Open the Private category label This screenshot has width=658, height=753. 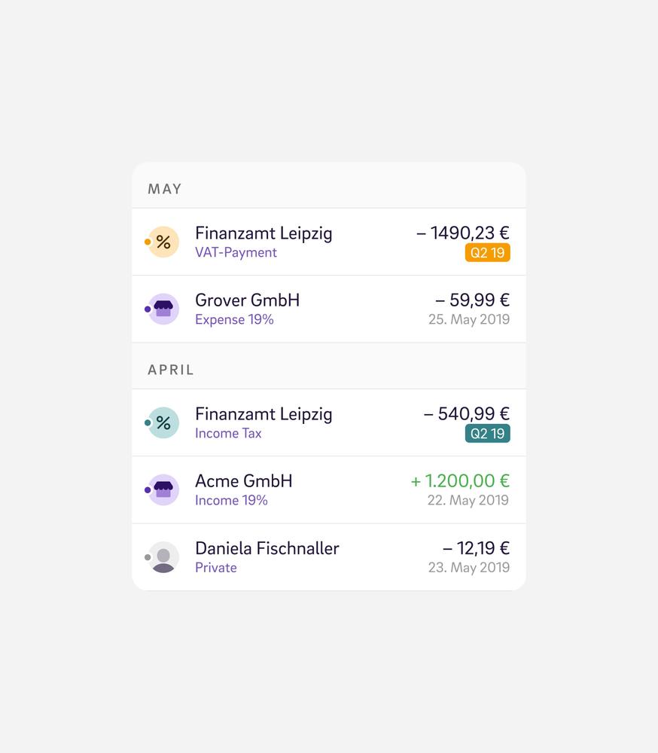point(216,568)
